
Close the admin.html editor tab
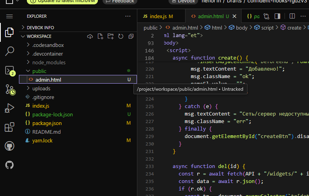(x=235, y=16)
